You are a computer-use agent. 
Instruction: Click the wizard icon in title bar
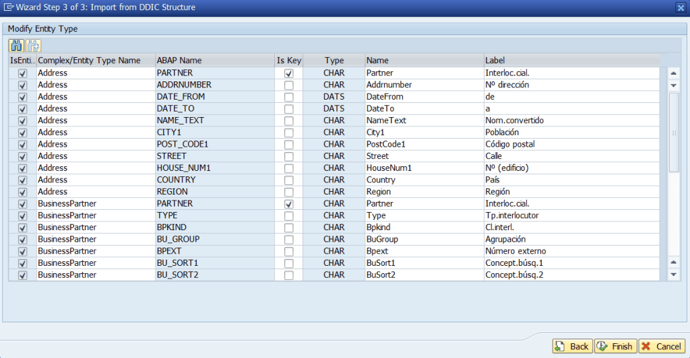[8, 7]
